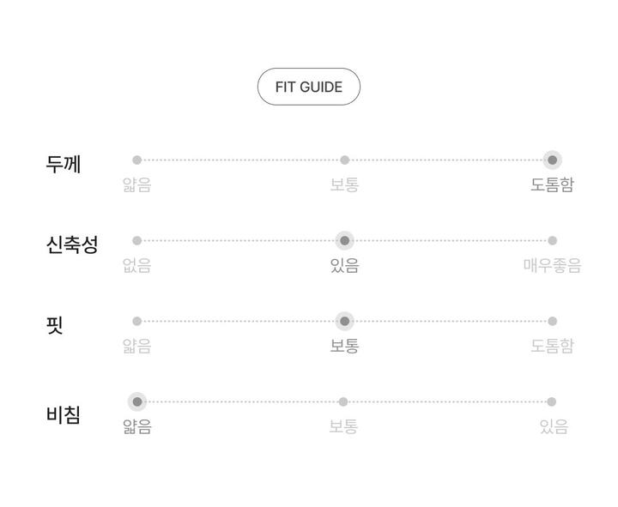Click the selected 얇음 dot for 비침
The image size is (618, 507).
tap(136, 401)
